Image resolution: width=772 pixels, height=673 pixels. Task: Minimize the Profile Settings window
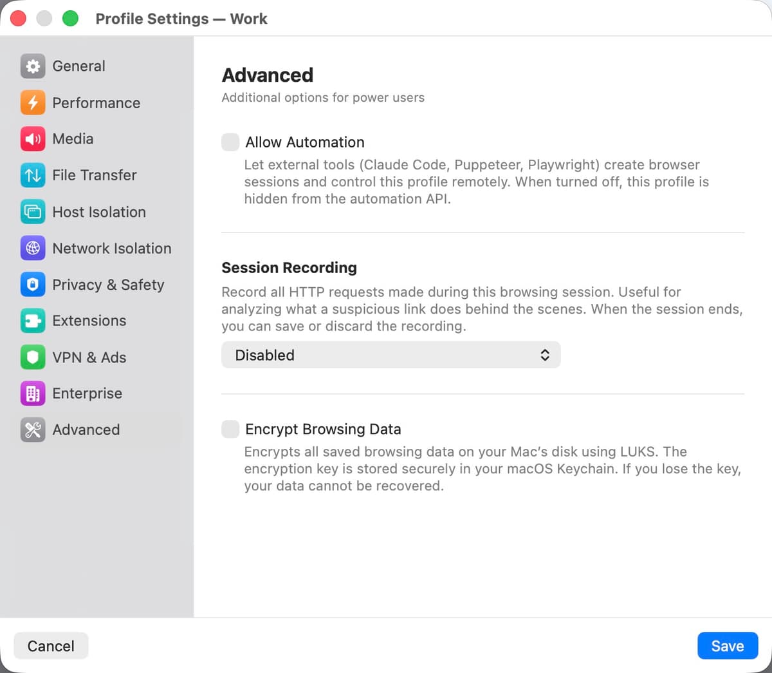click(x=44, y=19)
